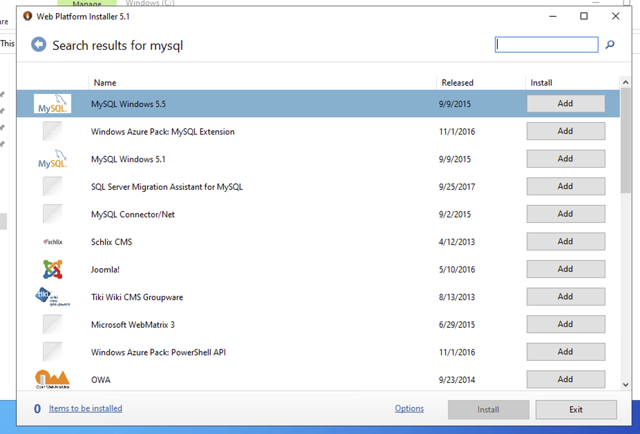The height and width of the screenshot is (434, 640).
Task: Click placeholder icon for Microsoft WebMatrix 3
Action: 52,324
